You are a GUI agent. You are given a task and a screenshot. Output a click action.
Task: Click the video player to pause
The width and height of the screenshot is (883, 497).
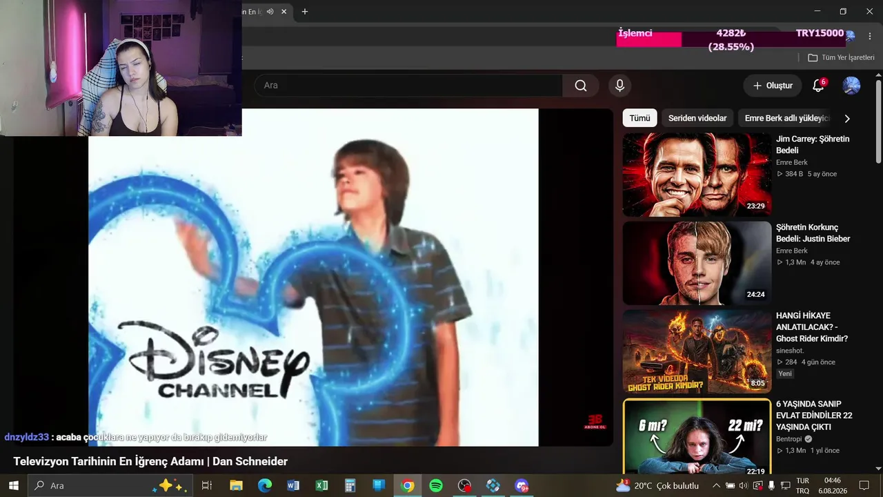point(313,277)
